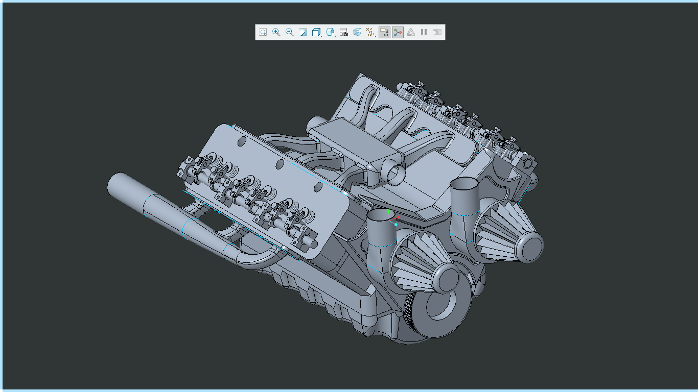Click the stop playback icon
This screenshot has width=698, height=392.
point(437,32)
